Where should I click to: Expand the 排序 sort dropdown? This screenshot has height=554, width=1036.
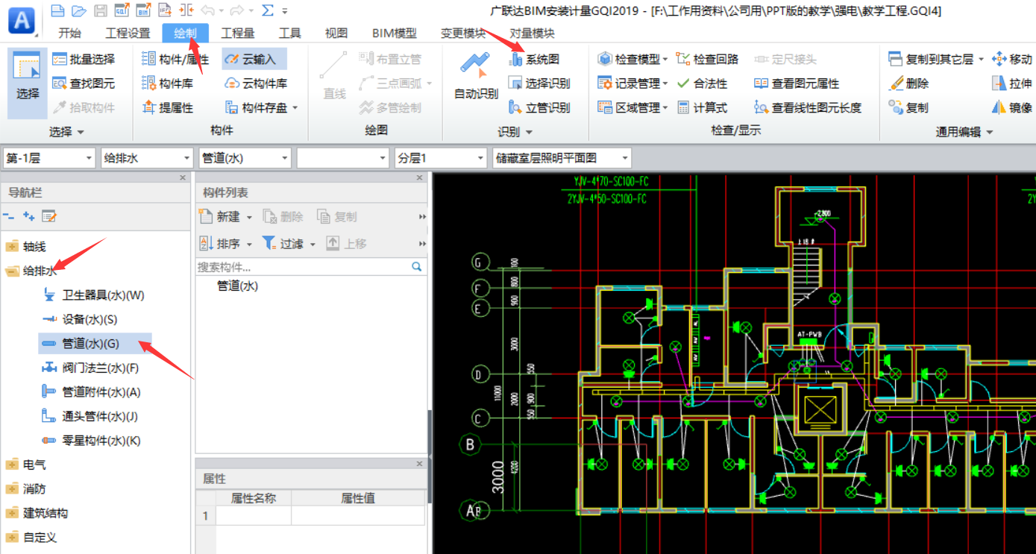coord(249,244)
